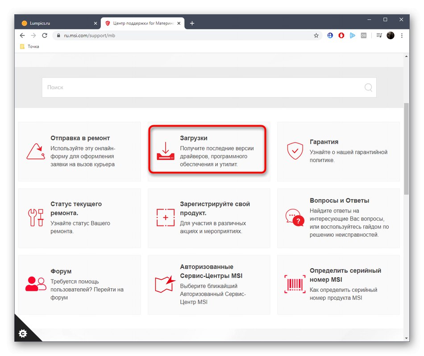This screenshot has width=424, height=356.
Task: Click the browser forward arrow
Action: (x=33, y=35)
